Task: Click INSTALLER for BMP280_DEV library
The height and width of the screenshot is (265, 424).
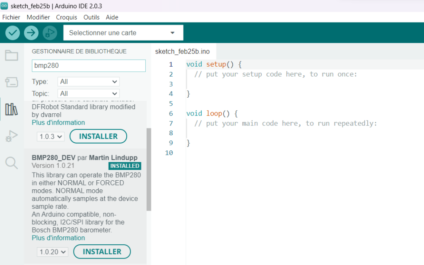Action: pyautogui.click(x=102, y=252)
